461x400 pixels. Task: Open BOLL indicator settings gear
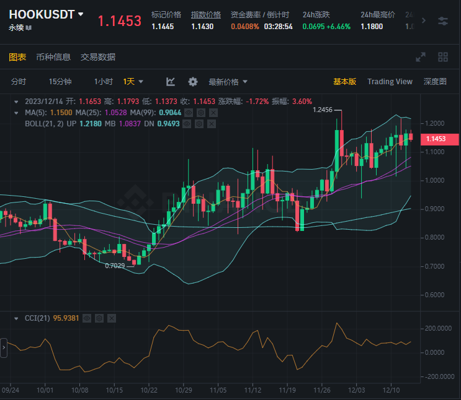coord(200,123)
